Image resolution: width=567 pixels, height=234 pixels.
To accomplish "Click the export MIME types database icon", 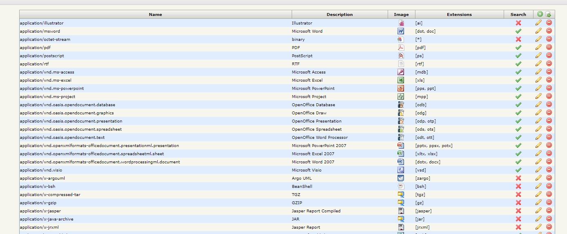I will point(549,14).
